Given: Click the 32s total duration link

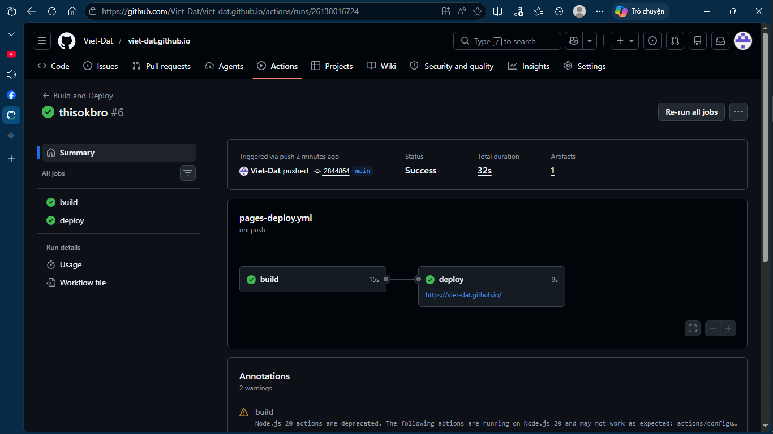Looking at the screenshot, I should [x=484, y=171].
